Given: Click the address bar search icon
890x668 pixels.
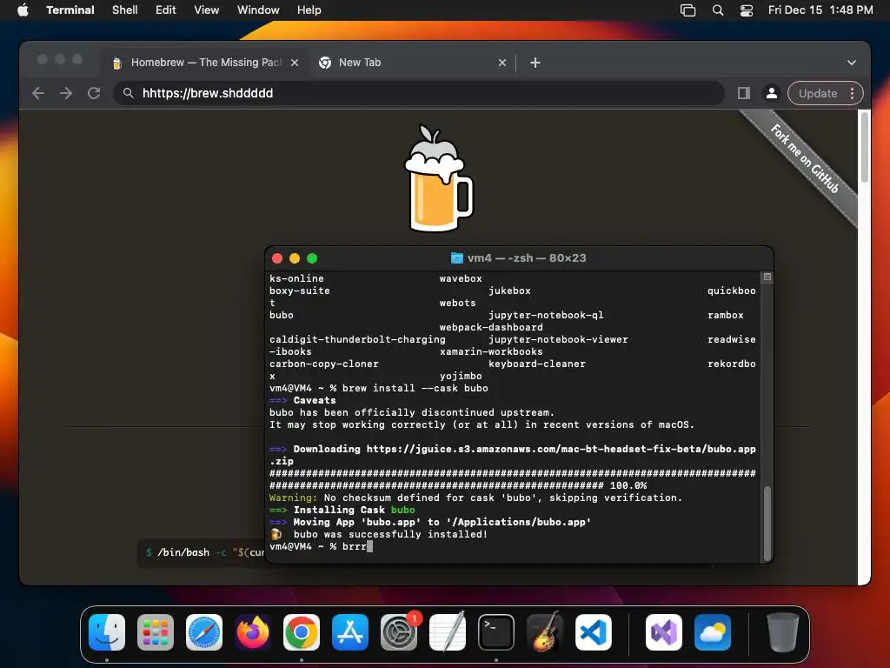Looking at the screenshot, I should coord(129,93).
